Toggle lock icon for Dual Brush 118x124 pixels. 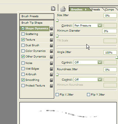[51, 45]
